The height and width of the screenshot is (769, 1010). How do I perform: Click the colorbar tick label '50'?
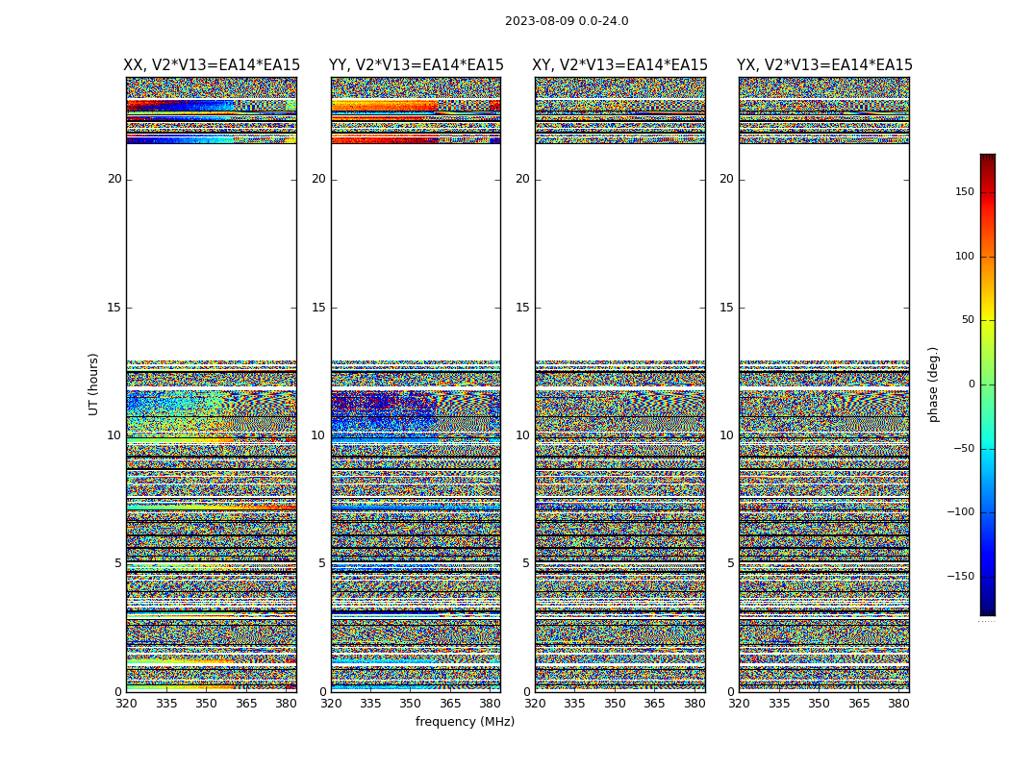[968, 320]
